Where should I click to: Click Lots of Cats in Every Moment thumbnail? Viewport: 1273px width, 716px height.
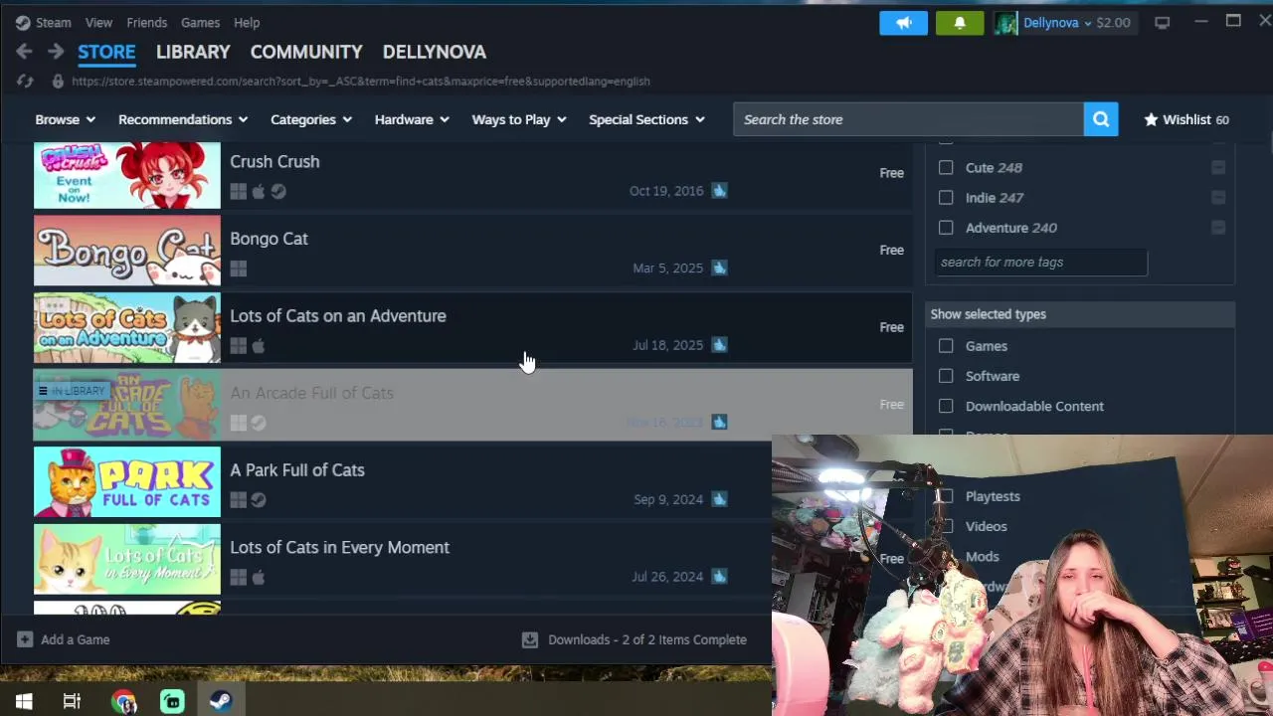(x=127, y=560)
